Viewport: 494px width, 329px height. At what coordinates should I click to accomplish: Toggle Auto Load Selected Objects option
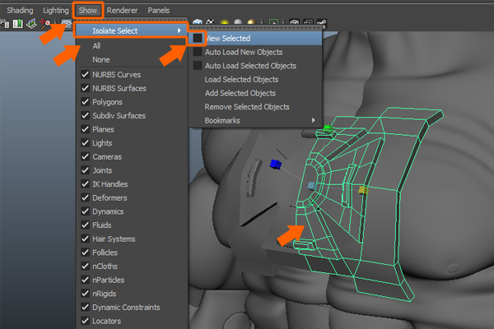pyautogui.click(x=197, y=66)
